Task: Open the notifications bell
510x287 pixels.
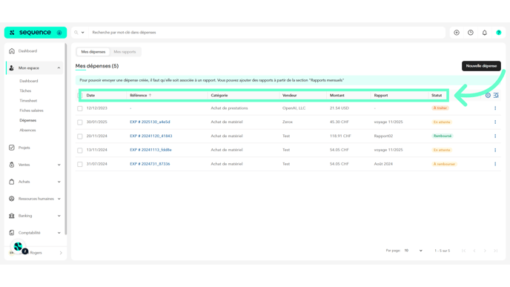Action: (485, 33)
